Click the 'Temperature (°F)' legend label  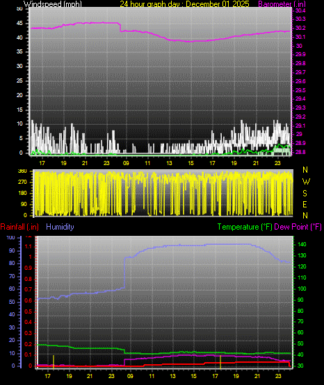[245, 227]
